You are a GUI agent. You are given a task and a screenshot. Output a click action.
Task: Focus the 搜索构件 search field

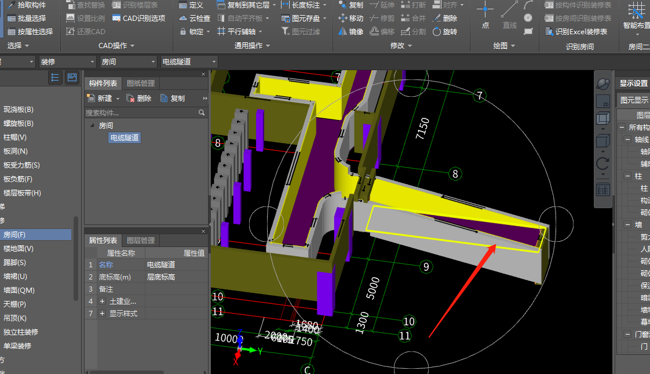click(x=141, y=112)
